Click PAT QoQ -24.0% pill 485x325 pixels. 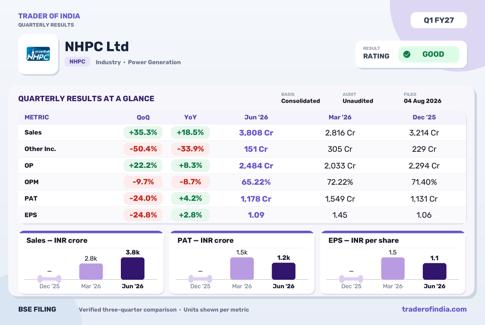143,199
